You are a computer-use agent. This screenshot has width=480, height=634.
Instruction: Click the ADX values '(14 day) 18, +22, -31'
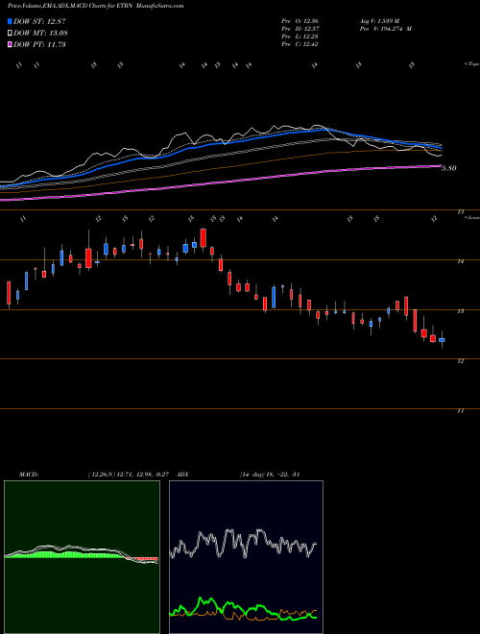270,475
